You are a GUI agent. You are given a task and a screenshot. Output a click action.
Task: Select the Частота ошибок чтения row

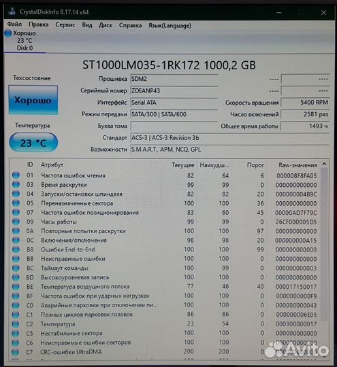(165, 175)
